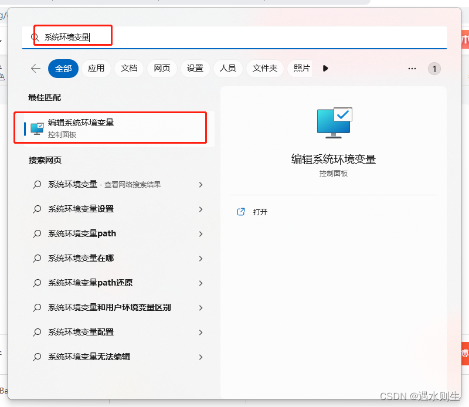Click the back arrow above search results
This screenshot has width=469, height=407.
tap(35, 69)
